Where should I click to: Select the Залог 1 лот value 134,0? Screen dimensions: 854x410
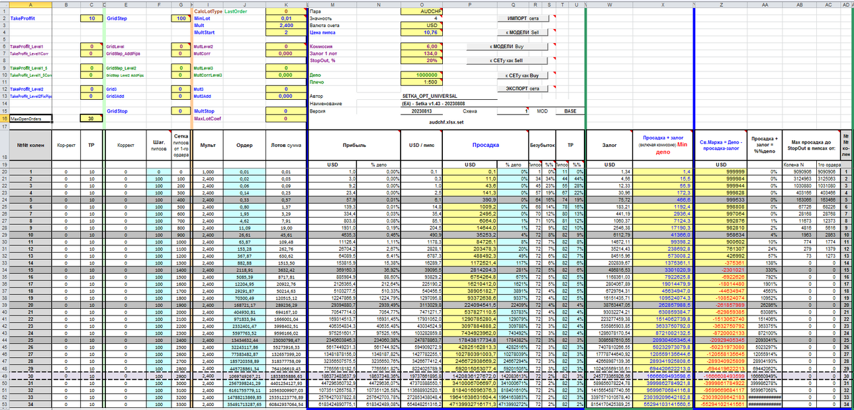click(420, 54)
